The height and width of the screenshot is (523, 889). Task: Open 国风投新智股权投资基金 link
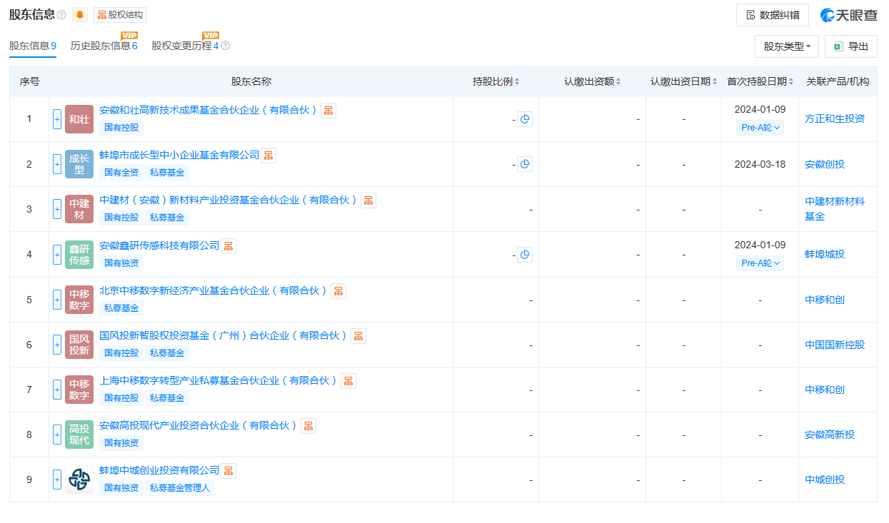tap(223, 335)
